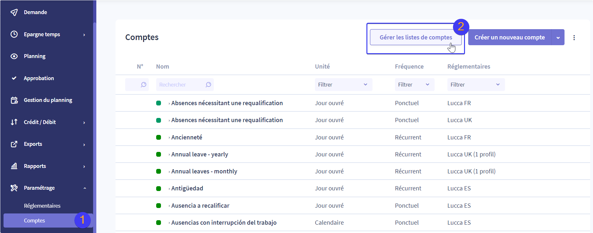The height and width of the screenshot is (233, 593).
Task: Expand the Rapports submenu arrow
Action: tap(84, 166)
